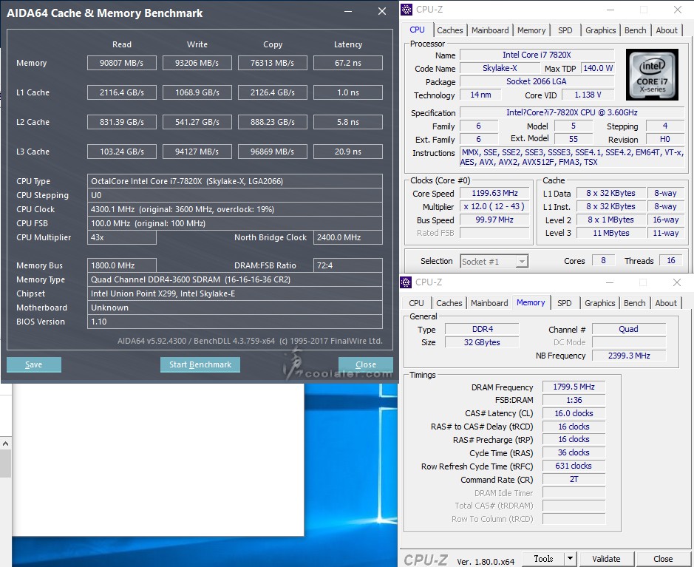Close the AIDA64 benchmark window with X
Screen dimensions: 694x567
coord(382,12)
